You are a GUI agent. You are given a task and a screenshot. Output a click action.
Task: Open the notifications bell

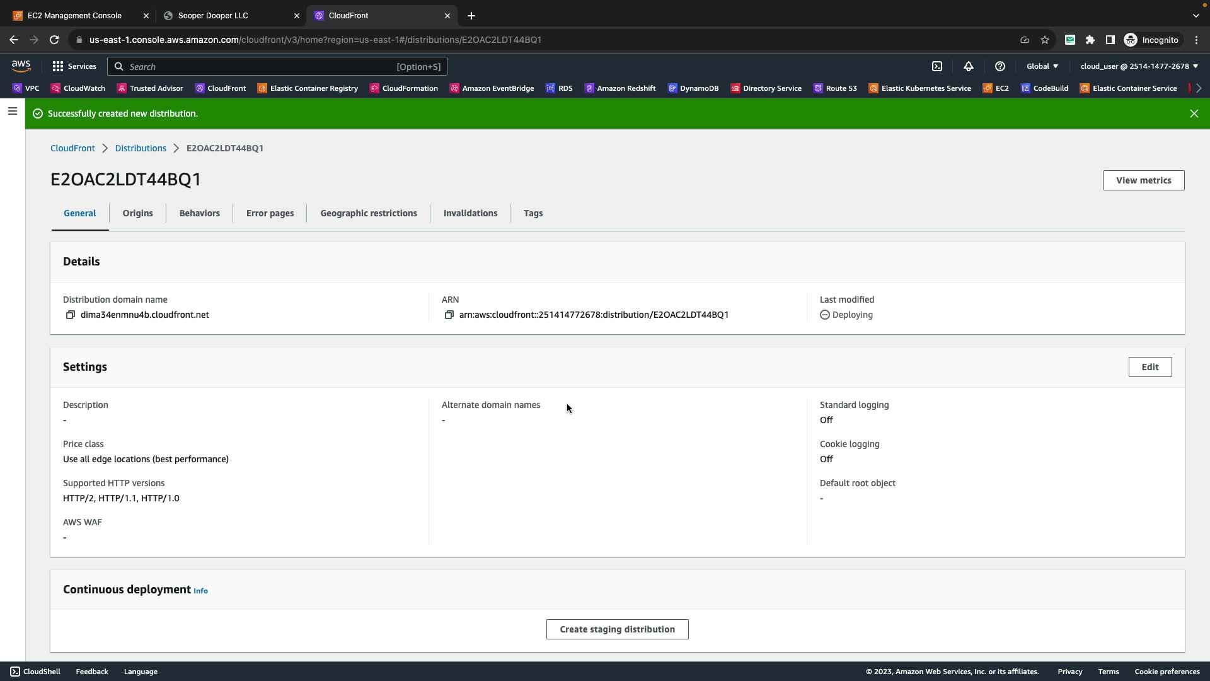(969, 66)
